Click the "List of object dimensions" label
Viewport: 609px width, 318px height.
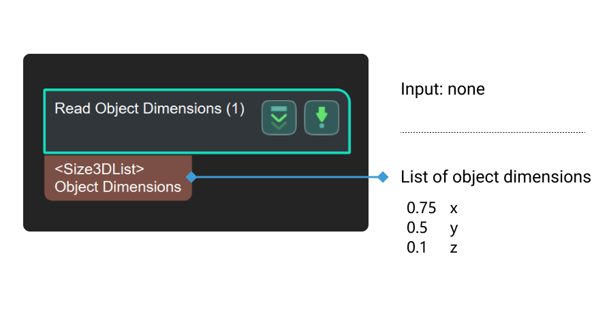pyautogui.click(x=495, y=177)
